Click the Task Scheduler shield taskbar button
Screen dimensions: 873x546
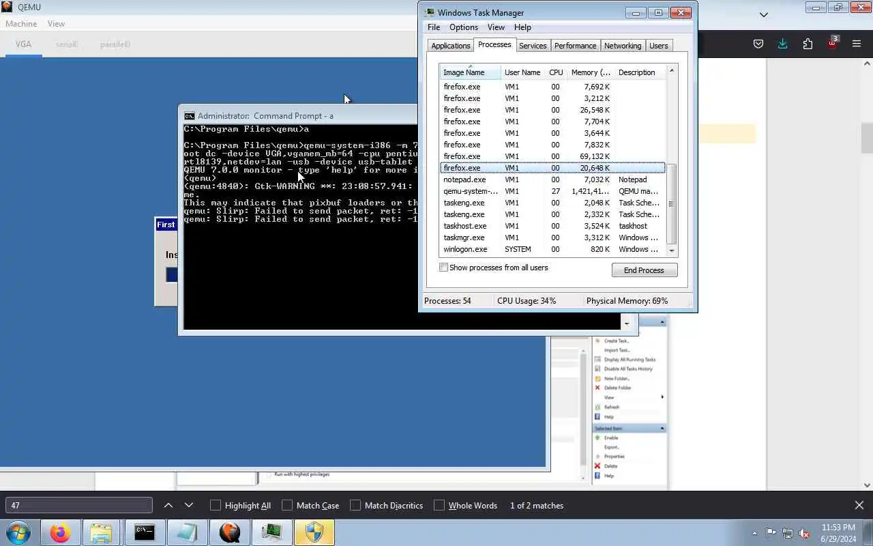click(314, 532)
